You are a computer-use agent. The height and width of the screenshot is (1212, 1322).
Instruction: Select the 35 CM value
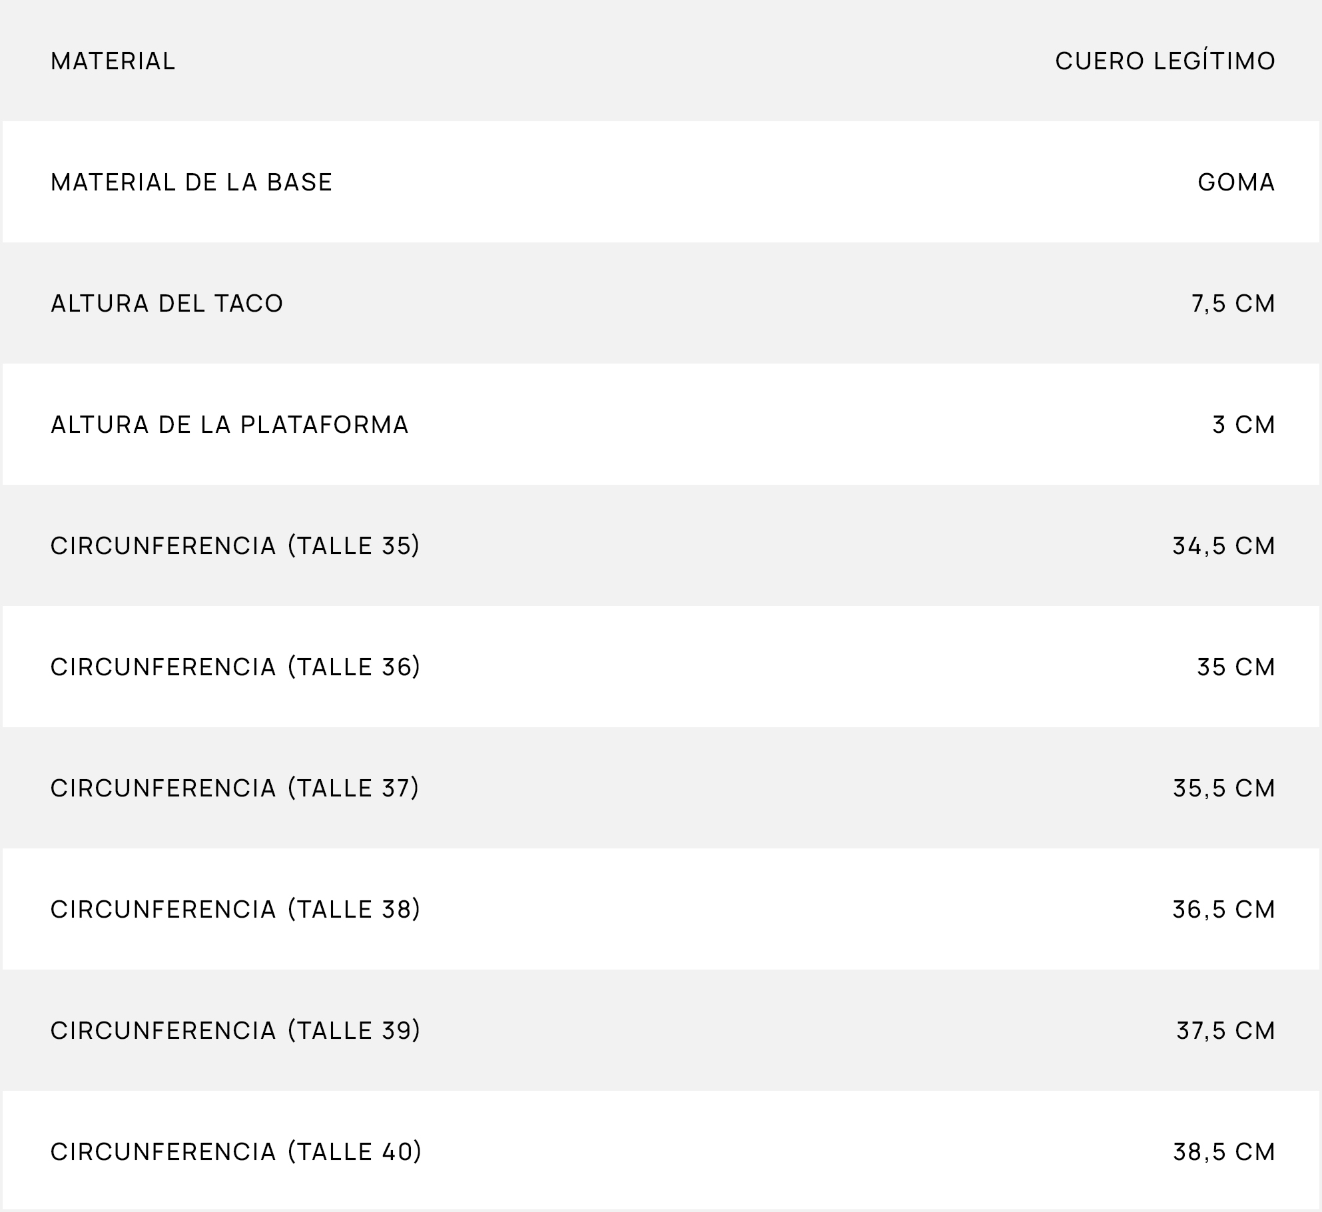(1236, 667)
